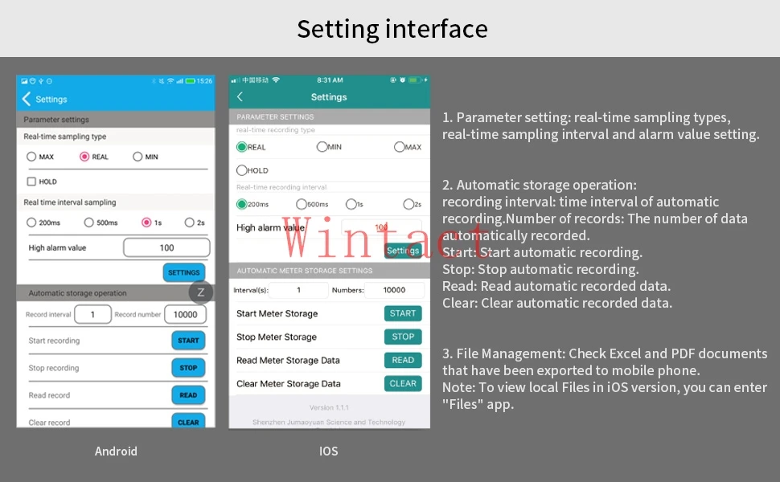Screen dimensions: 780x482
Task: Tap Android Record number field
Action: (x=185, y=315)
